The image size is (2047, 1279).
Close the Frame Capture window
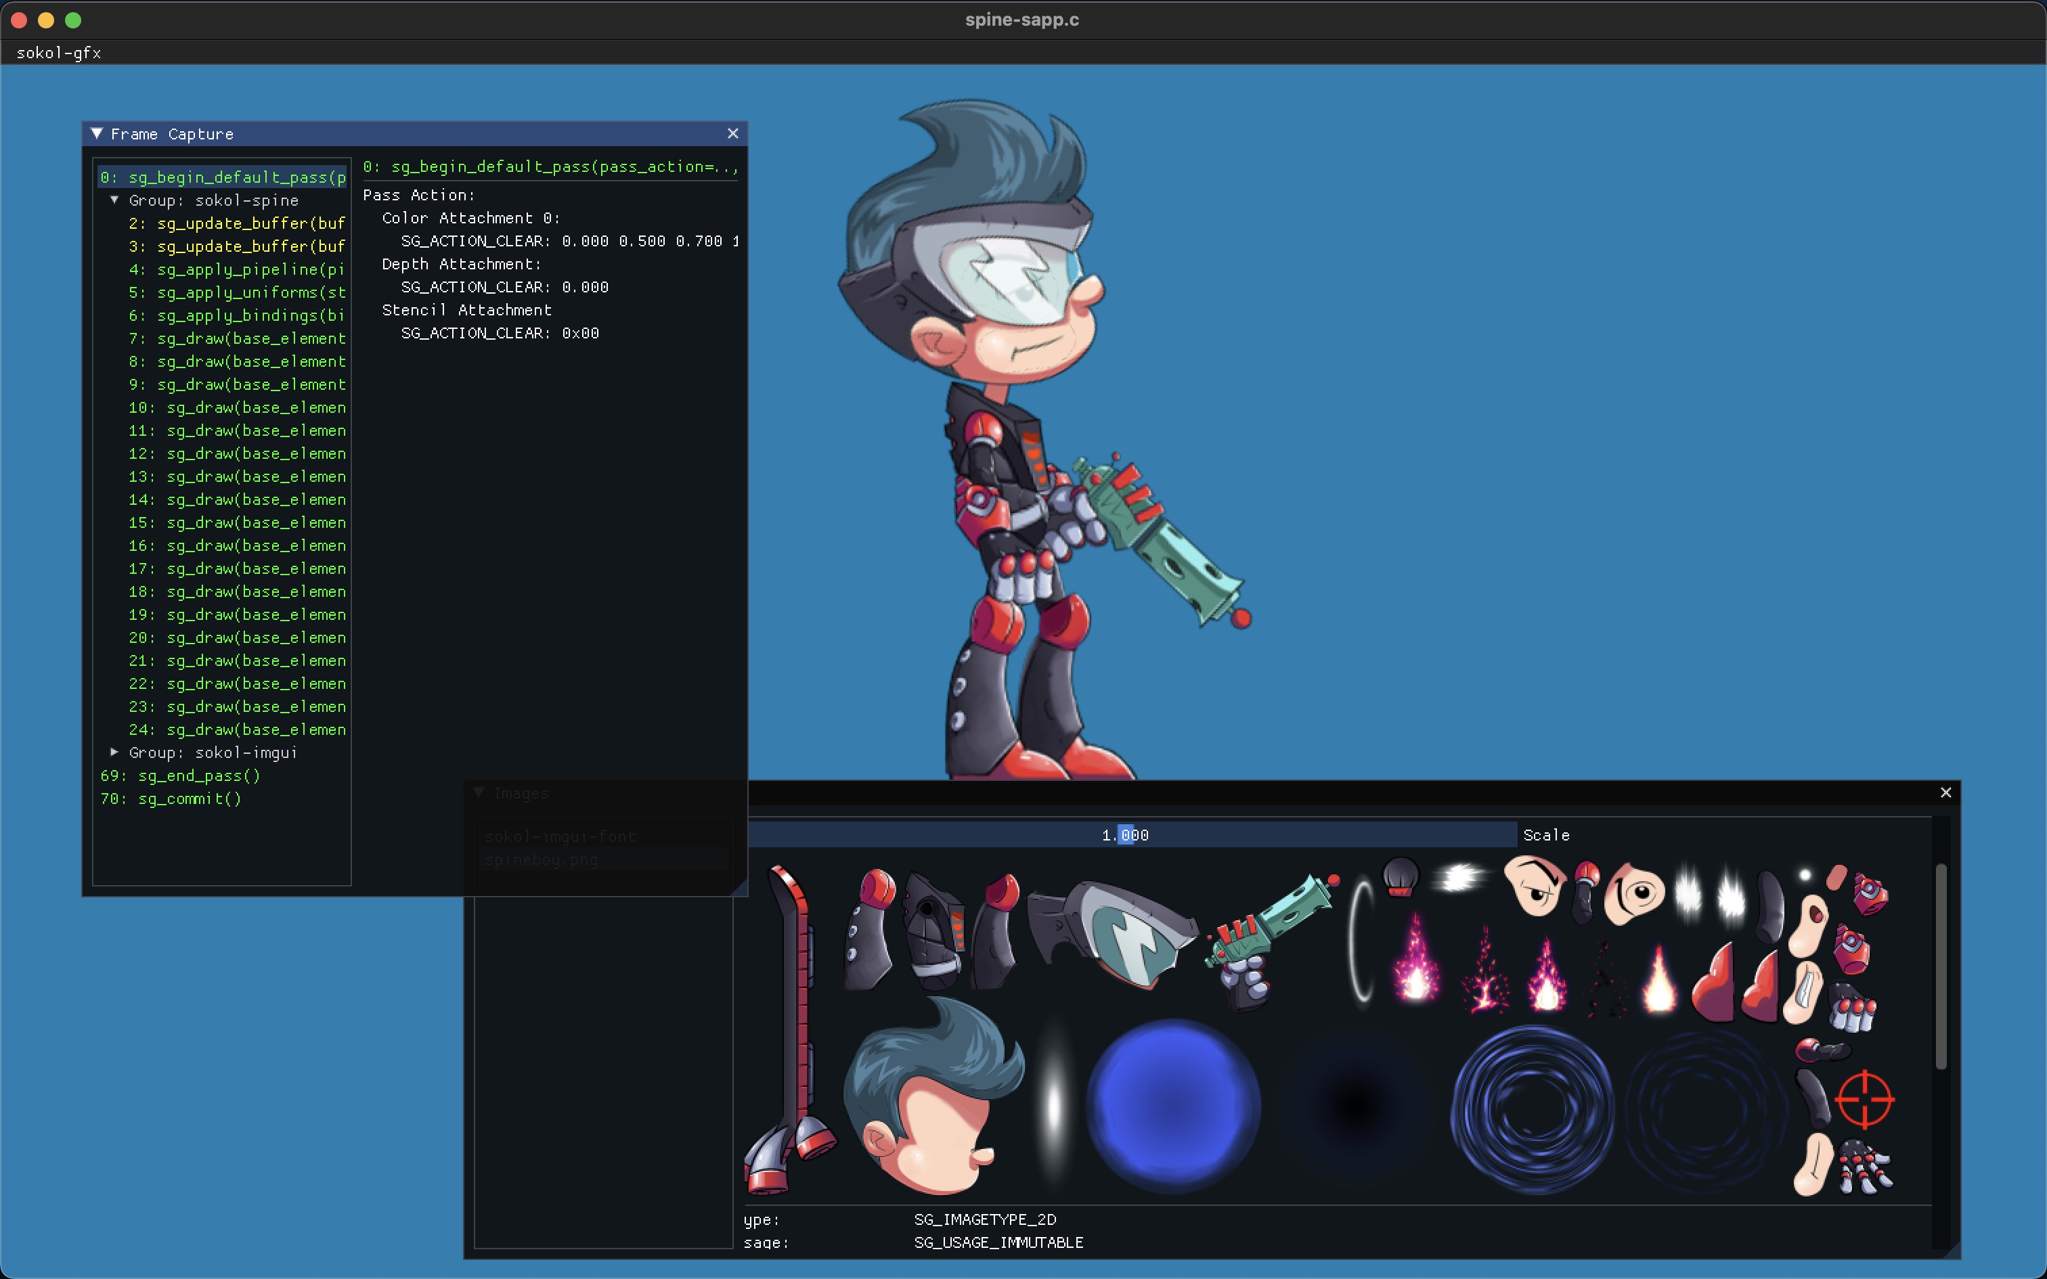point(732,134)
